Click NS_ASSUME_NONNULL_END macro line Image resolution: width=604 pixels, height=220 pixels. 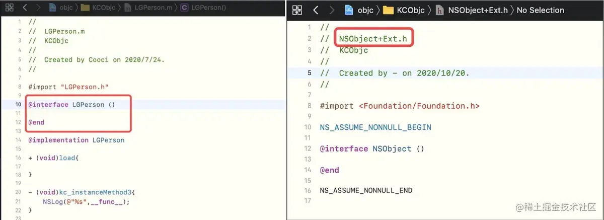(366, 190)
